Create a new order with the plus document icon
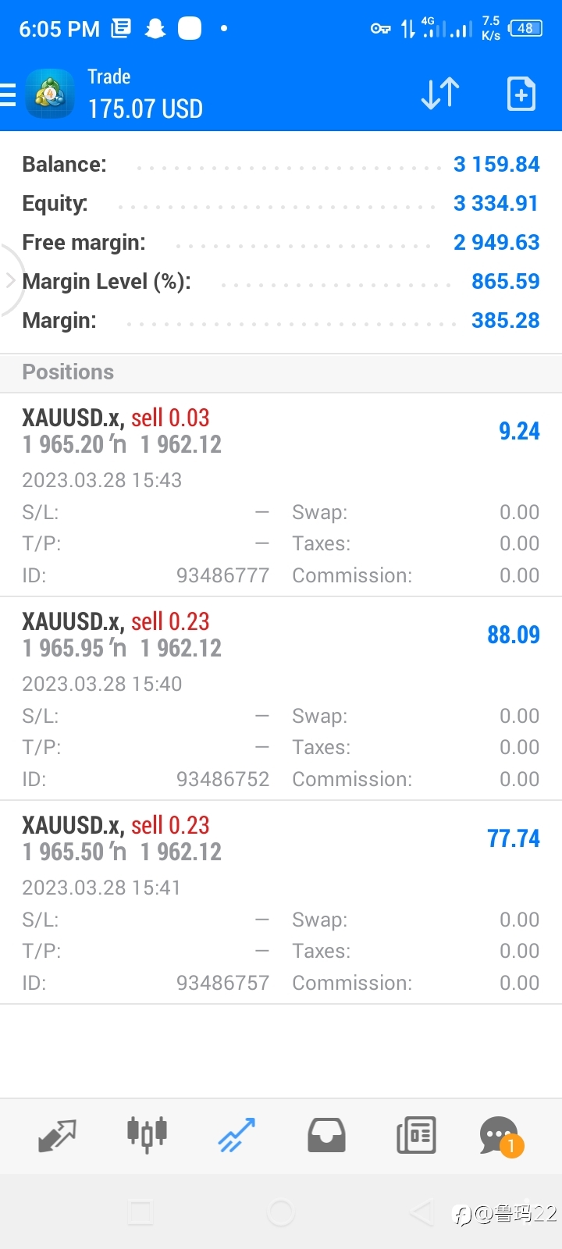Screen dimensions: 562x1249 (x=521, y=94)
